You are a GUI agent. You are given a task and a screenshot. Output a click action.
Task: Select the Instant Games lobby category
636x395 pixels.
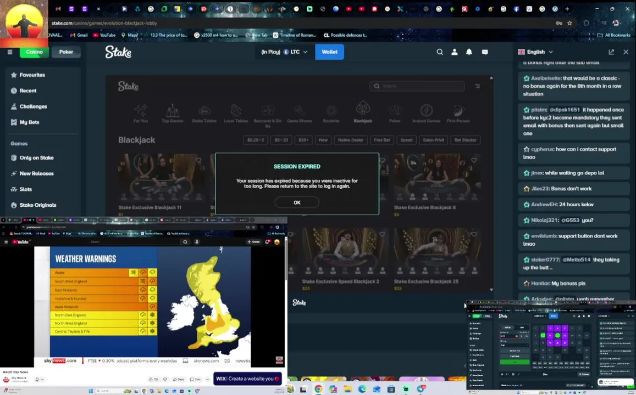point(427,113)
